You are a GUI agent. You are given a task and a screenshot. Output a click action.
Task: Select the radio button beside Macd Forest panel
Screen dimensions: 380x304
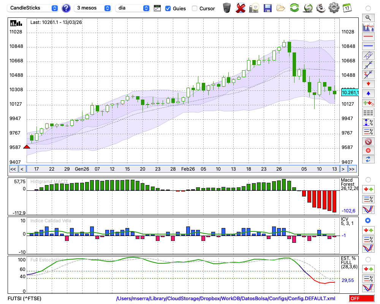point(368,179)
